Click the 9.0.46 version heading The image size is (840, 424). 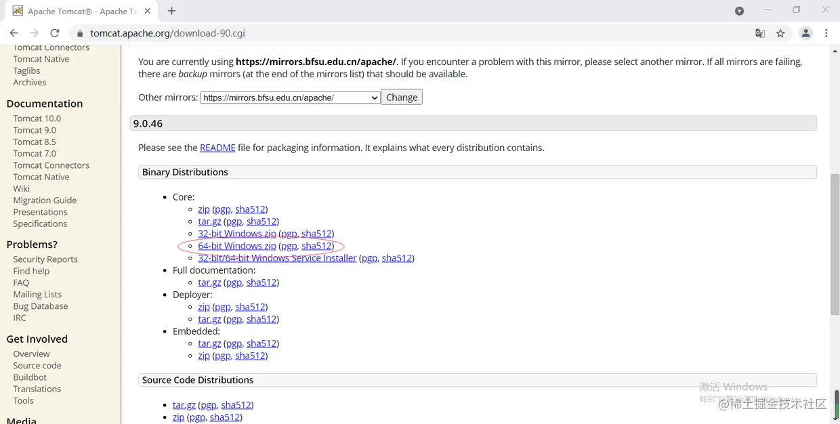pyautogui.click(x=473, y=123)
